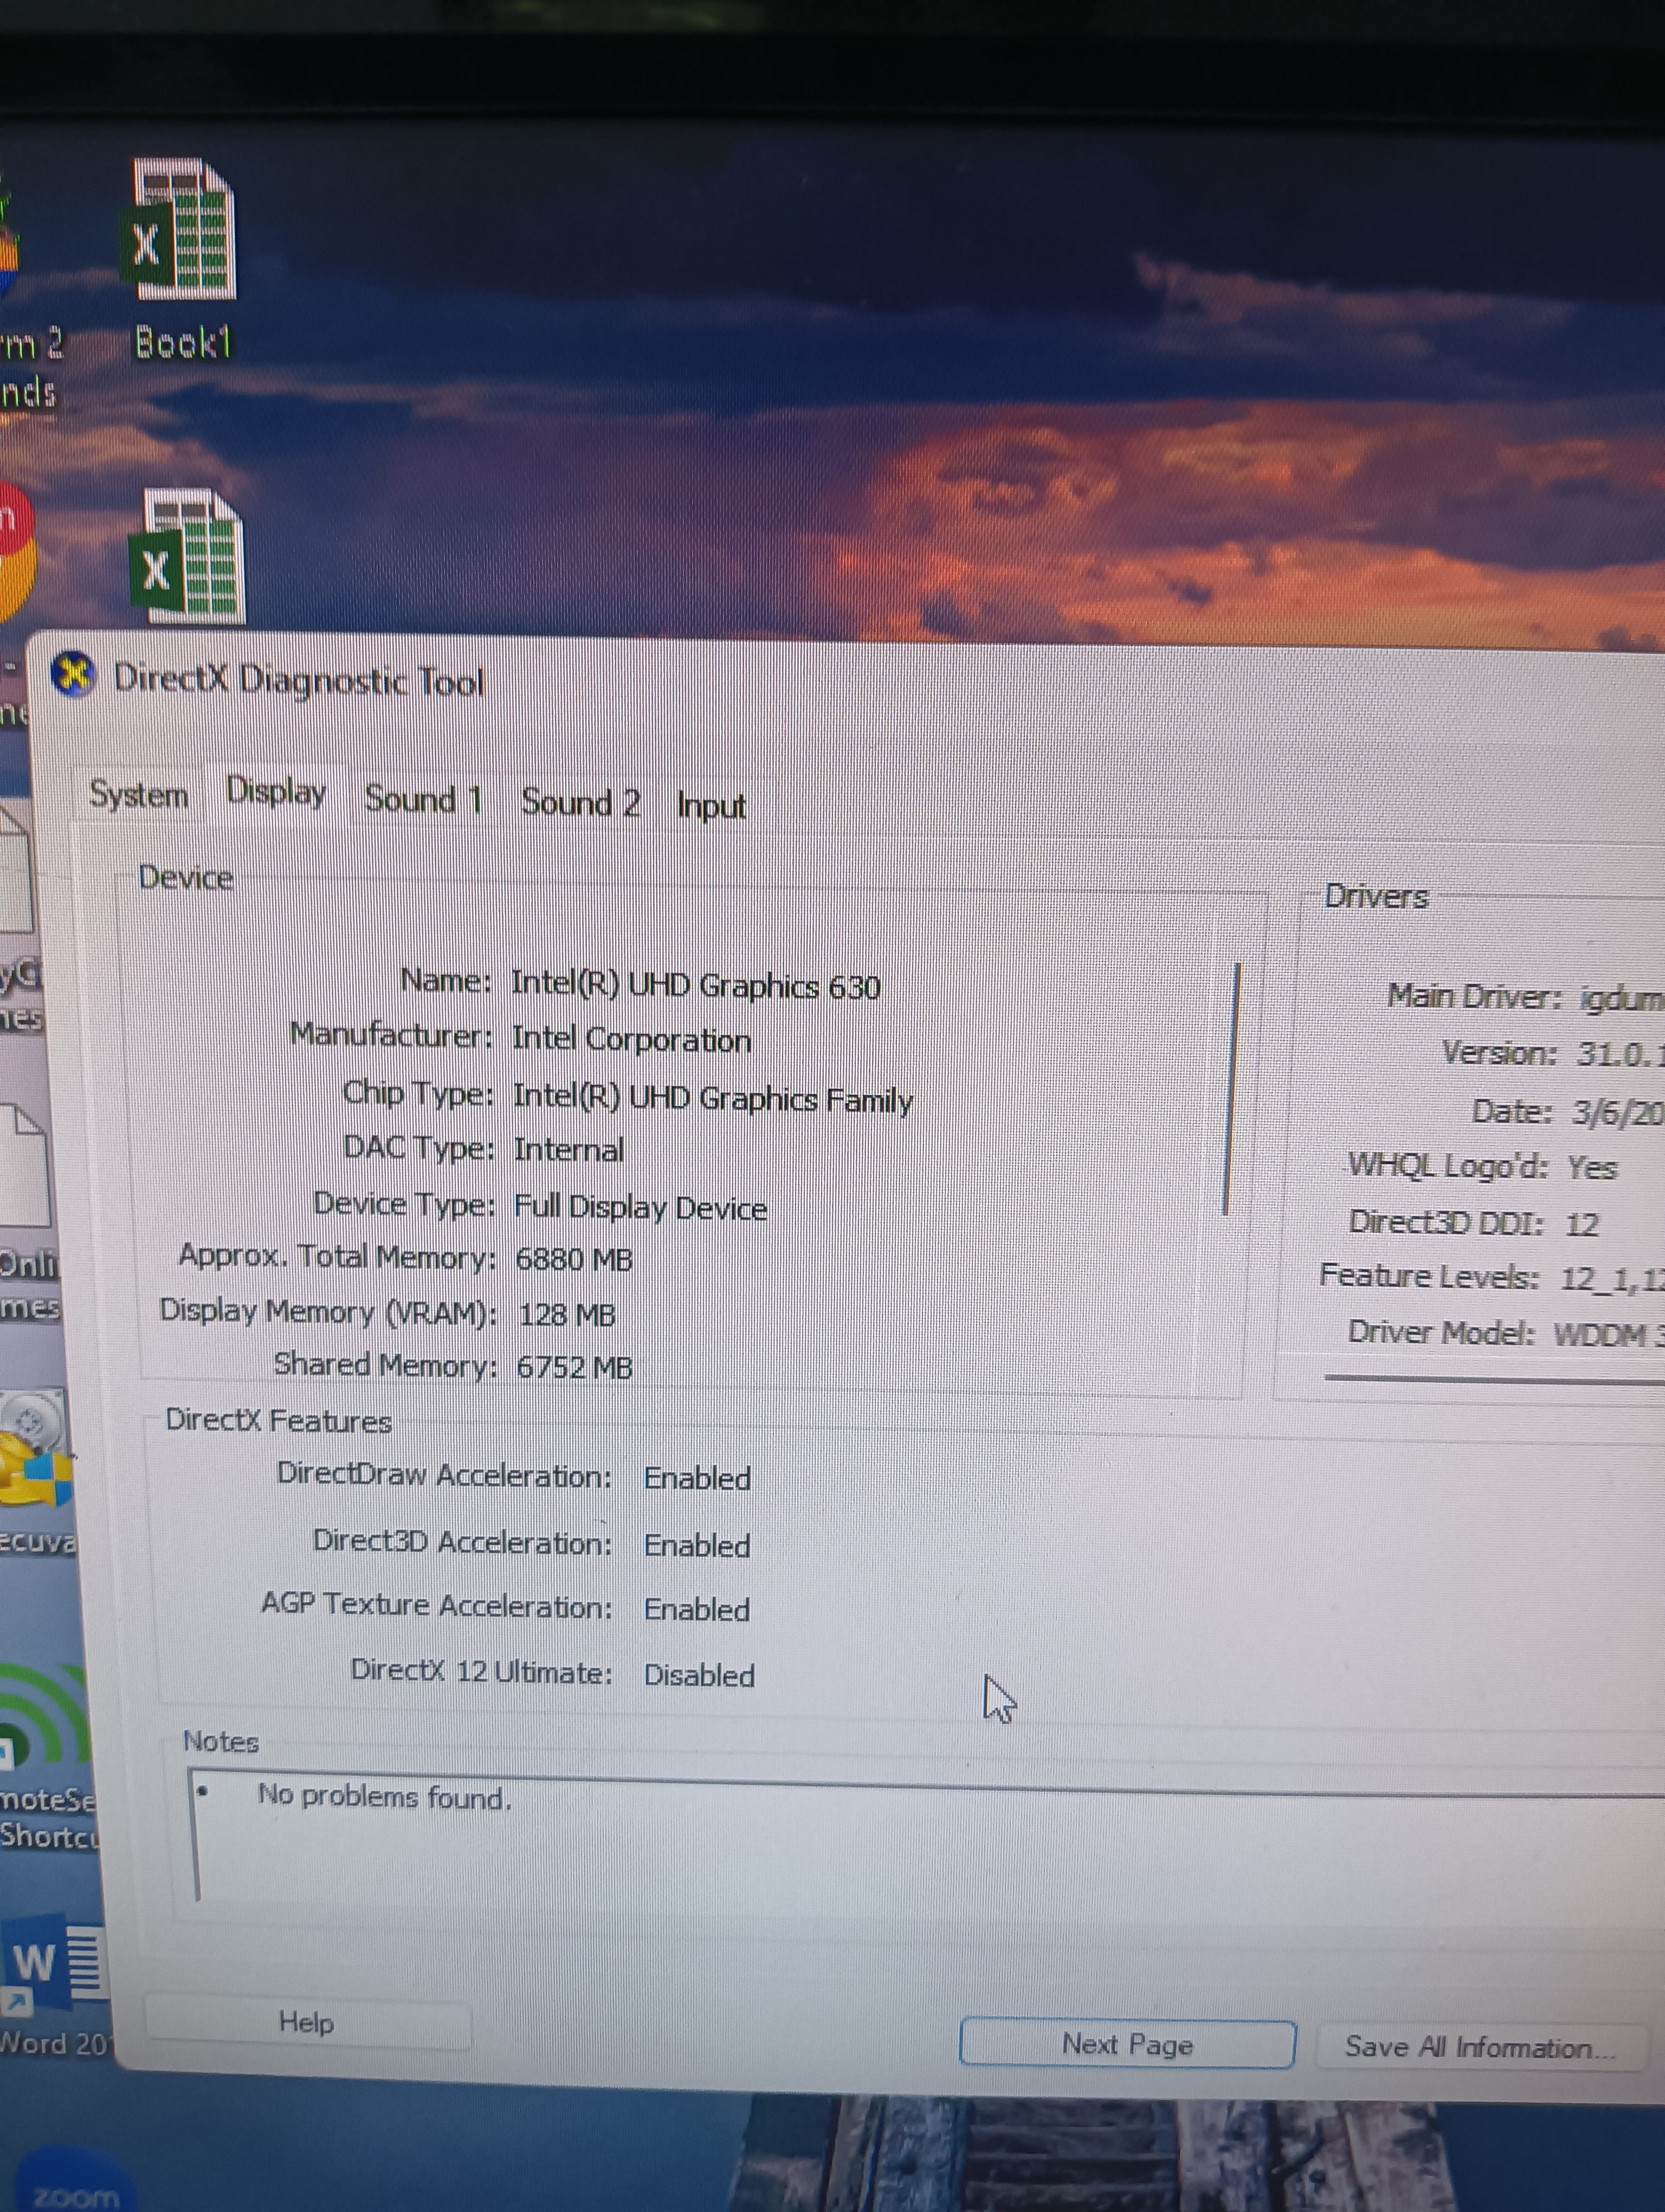
Task: Click Direct3D Acceleration 'Enabled' value
Action: [x=696, y=1545]
